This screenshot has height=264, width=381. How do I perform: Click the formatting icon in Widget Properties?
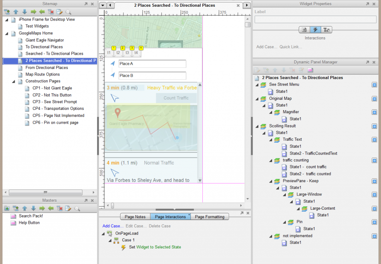tap(327, 30)
